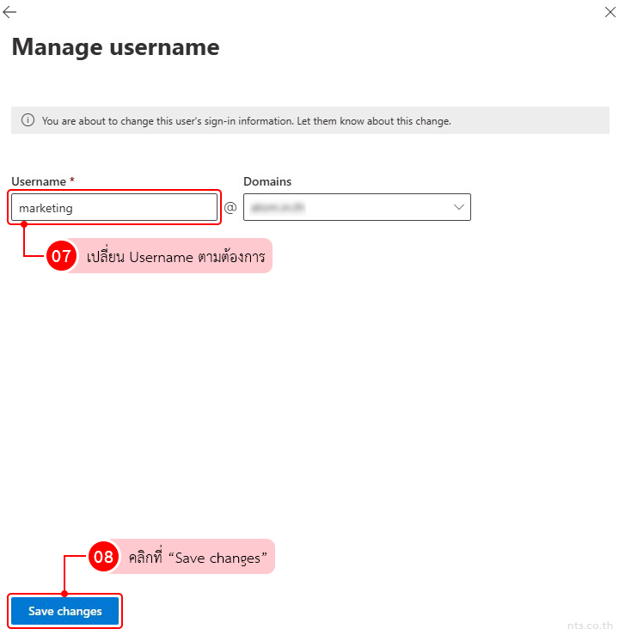Click the red dot connector below Username field
Screen dimensions: 619x635
(24, 224)
